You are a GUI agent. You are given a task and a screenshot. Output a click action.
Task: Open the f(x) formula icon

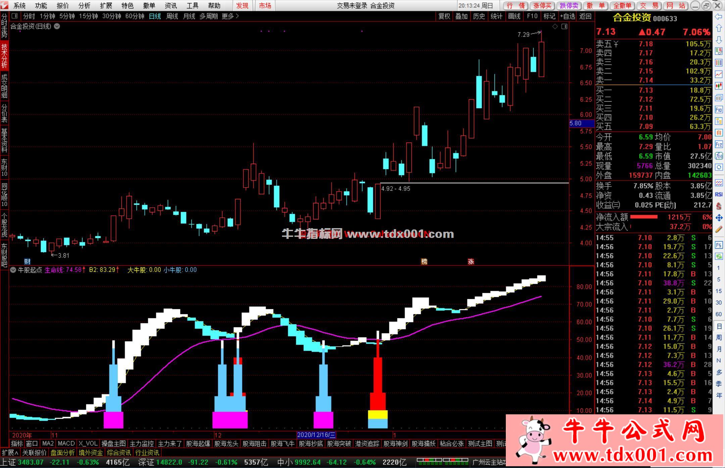tap(719, 156)
